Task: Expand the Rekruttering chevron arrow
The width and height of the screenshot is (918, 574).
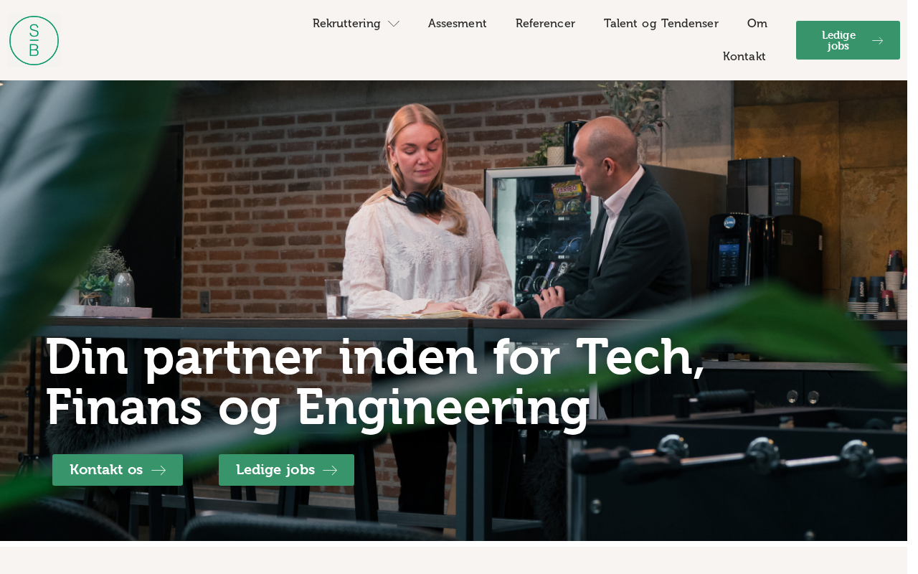Action: tap(394, 24)
